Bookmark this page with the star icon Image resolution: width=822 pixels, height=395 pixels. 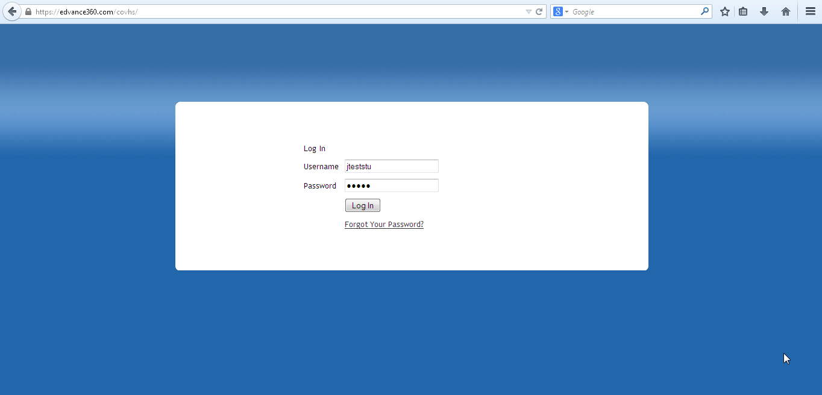pos(724,11)
